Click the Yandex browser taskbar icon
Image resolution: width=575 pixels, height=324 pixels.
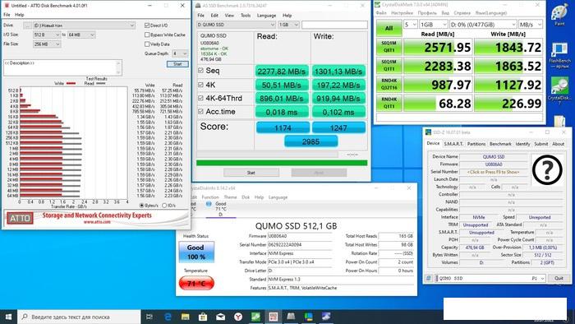(238, 317)
